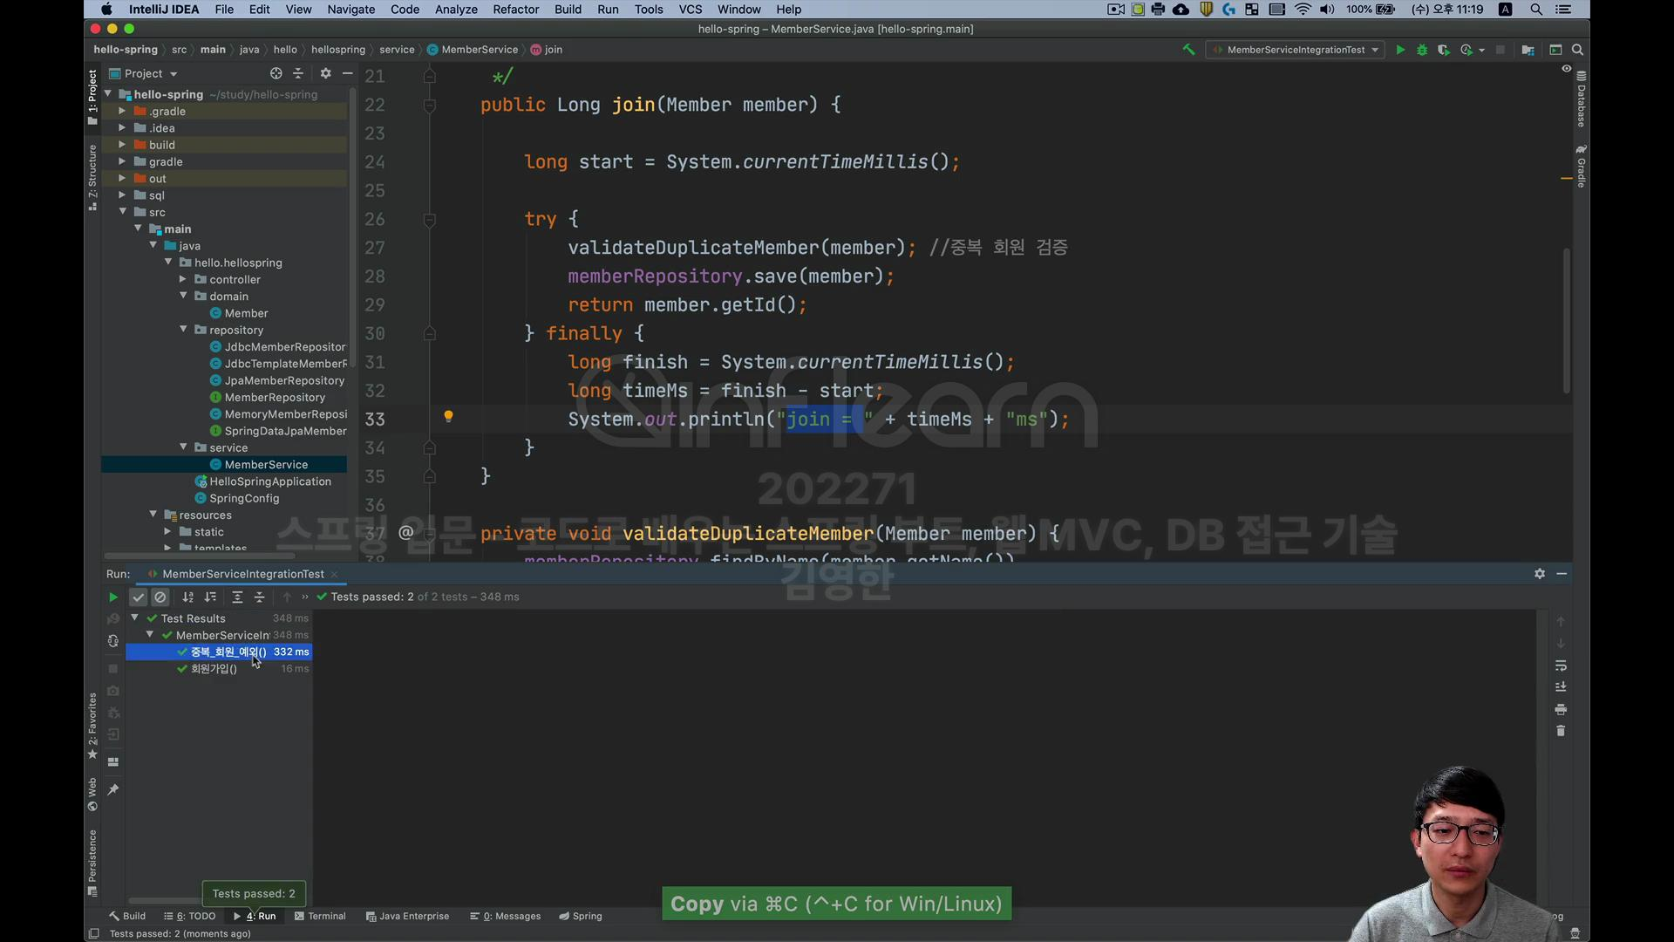Image resolution: width=1674 pixels, height=942 pixels.
Task: Start debugging with the green bug icon
Action: point(1422,50)
